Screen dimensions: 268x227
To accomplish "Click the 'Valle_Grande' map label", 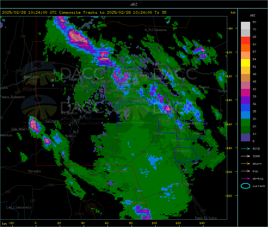I will point(88,110).
